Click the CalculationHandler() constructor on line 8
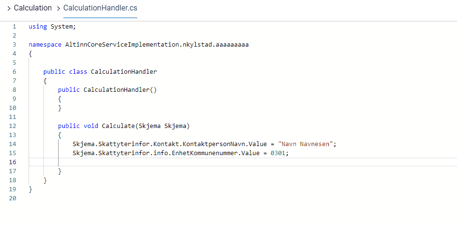 120,89
